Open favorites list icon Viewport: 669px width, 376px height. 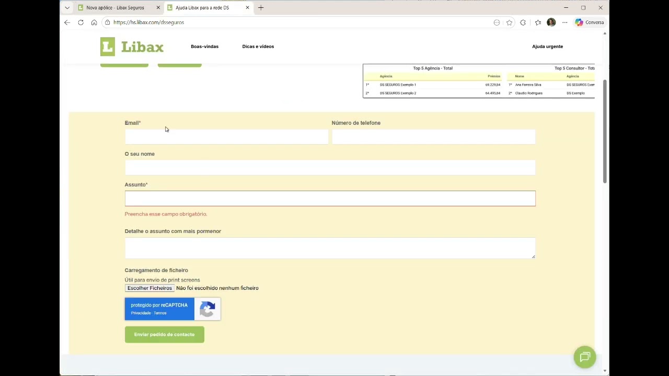pos(538,22)
